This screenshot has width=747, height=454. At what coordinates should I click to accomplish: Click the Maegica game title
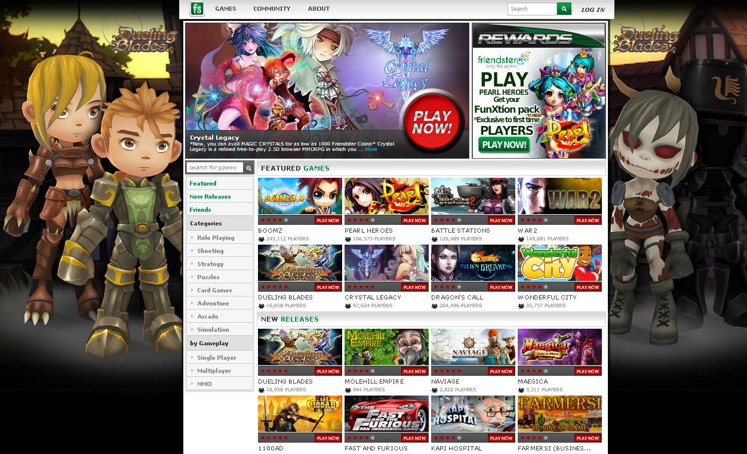pos(533,381)
